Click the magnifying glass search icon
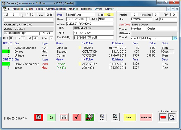The height and width of the screenshot is (130, 181). pyautogui.click(x=172, y=117)
